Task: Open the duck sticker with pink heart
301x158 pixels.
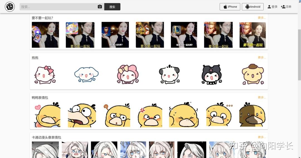Action: point(47,115)
